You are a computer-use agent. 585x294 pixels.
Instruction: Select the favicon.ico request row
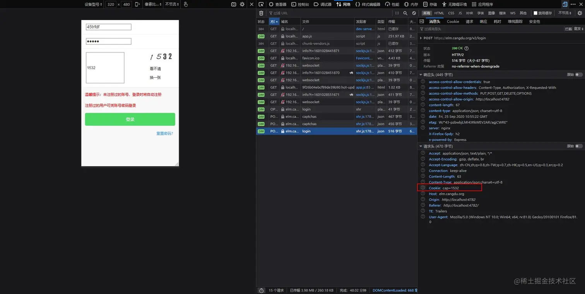337,58
